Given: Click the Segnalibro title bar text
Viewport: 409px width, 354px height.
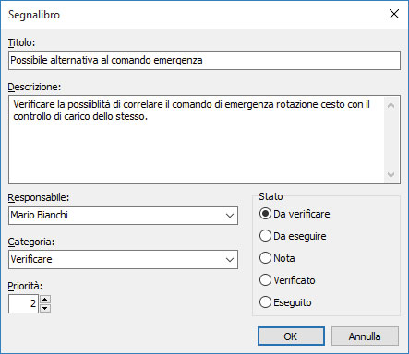Looking at the screenshot, I should pyautogui.click(x=34, y=15).
